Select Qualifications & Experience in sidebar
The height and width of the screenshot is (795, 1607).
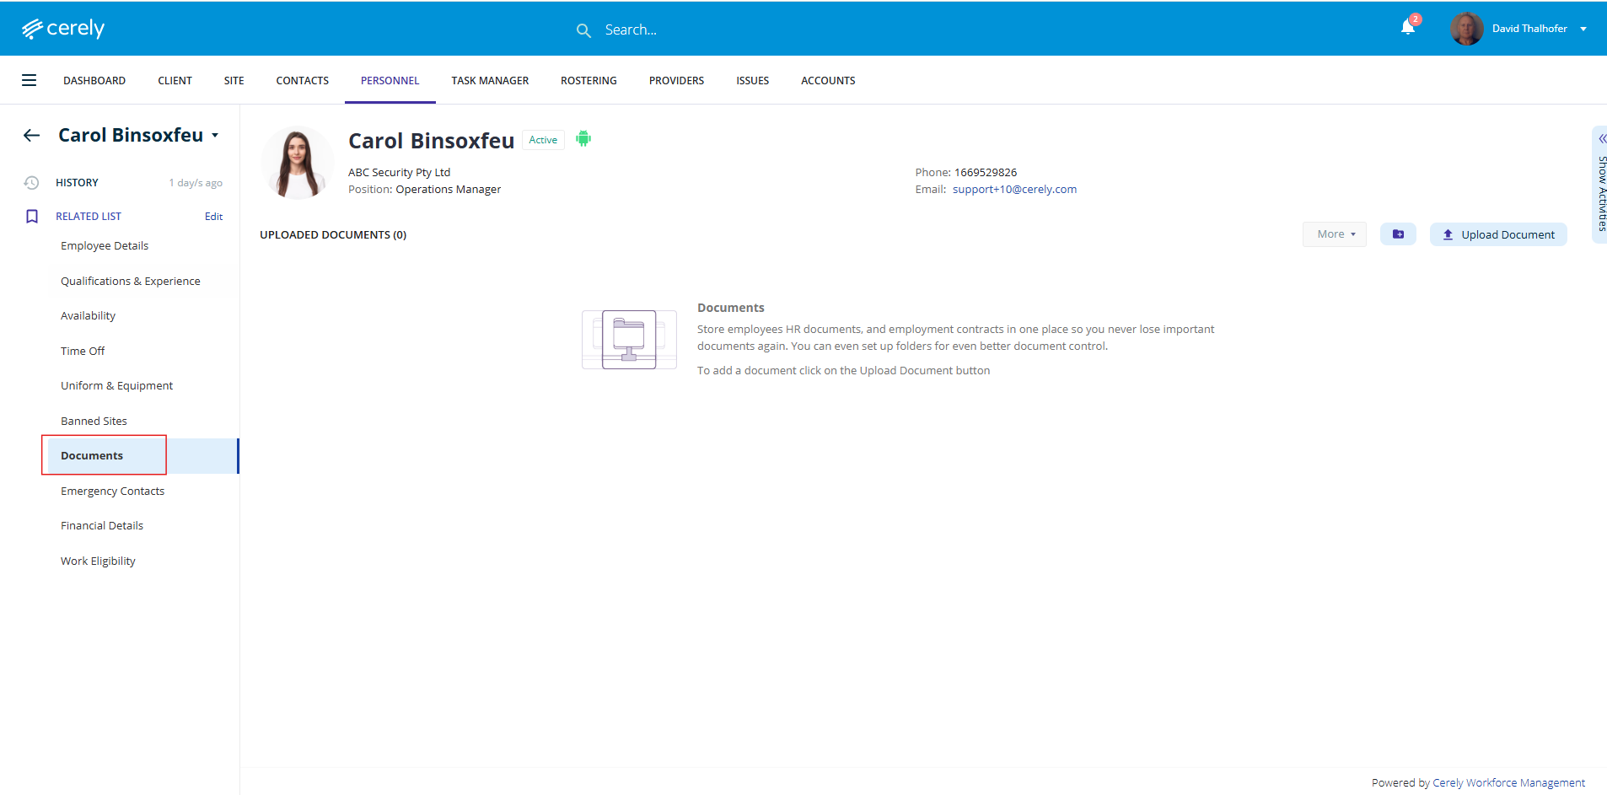pyautogui.click(x=131, y=282)
